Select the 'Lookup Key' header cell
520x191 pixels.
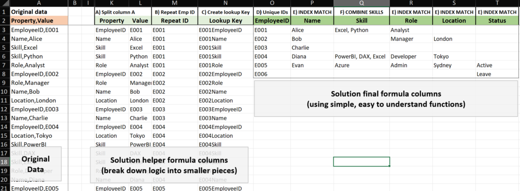point(225,20)
